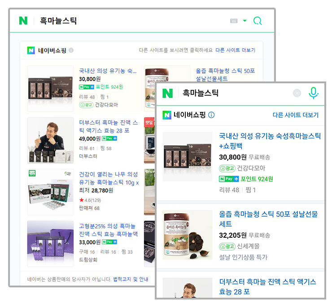The height and width of the screenshot is (308, 332).
Task: Click the N Pay+ badge in mobile window
Action: [229, 179]
